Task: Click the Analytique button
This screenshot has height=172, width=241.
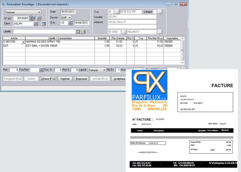Action: point(119,79)
